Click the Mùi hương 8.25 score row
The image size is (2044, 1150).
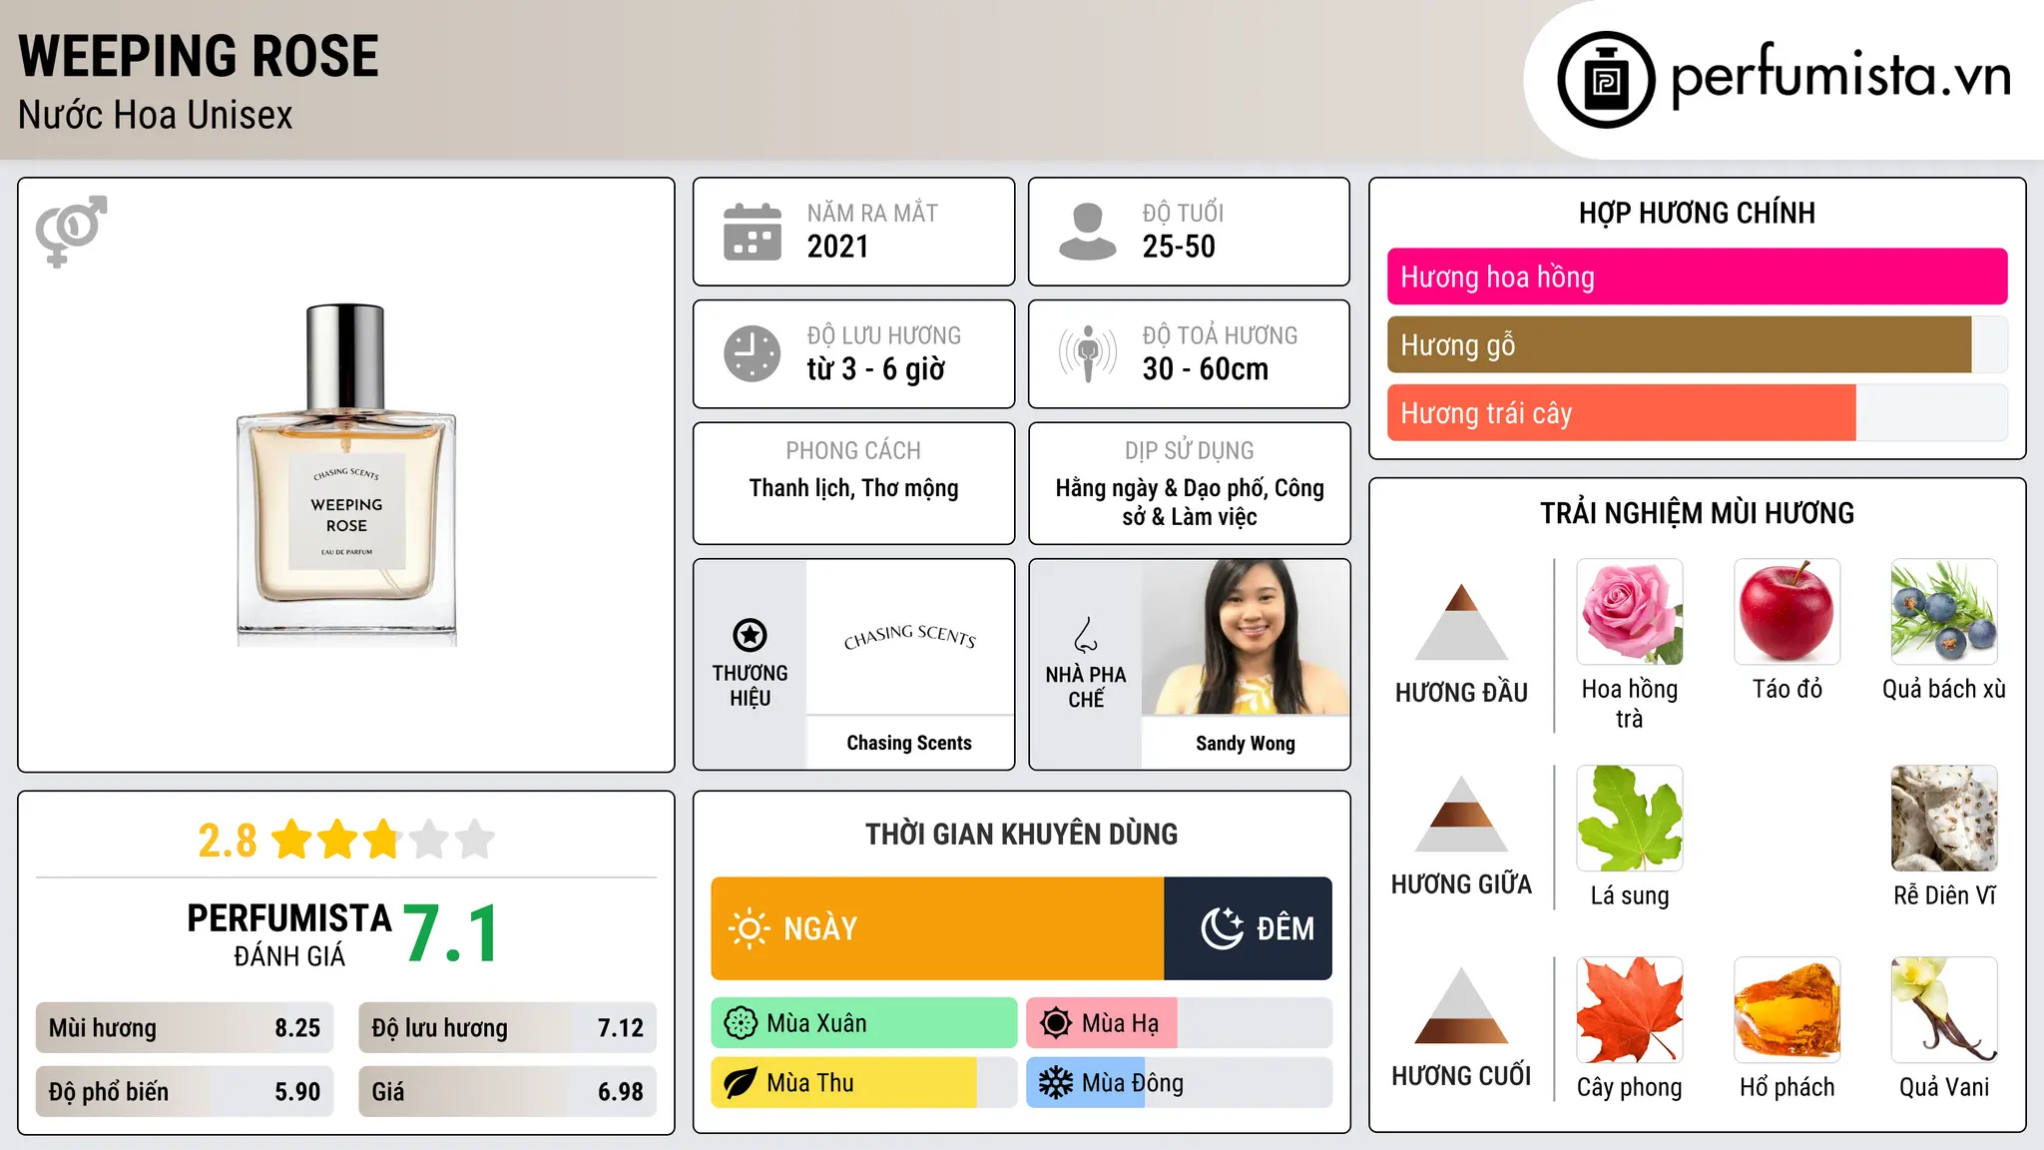pos(185,1028)
